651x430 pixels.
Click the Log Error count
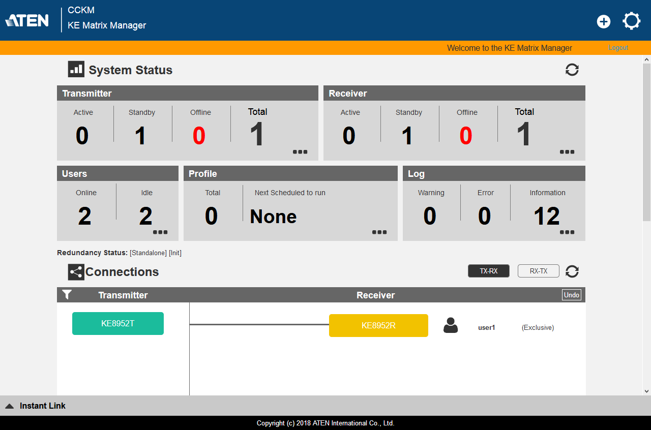(484, 217)
